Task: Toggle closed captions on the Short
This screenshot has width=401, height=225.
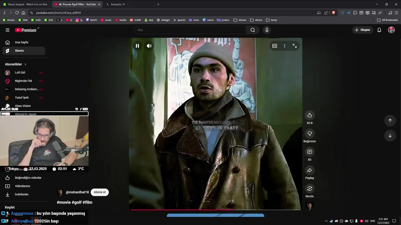Action: coord(274,46)
